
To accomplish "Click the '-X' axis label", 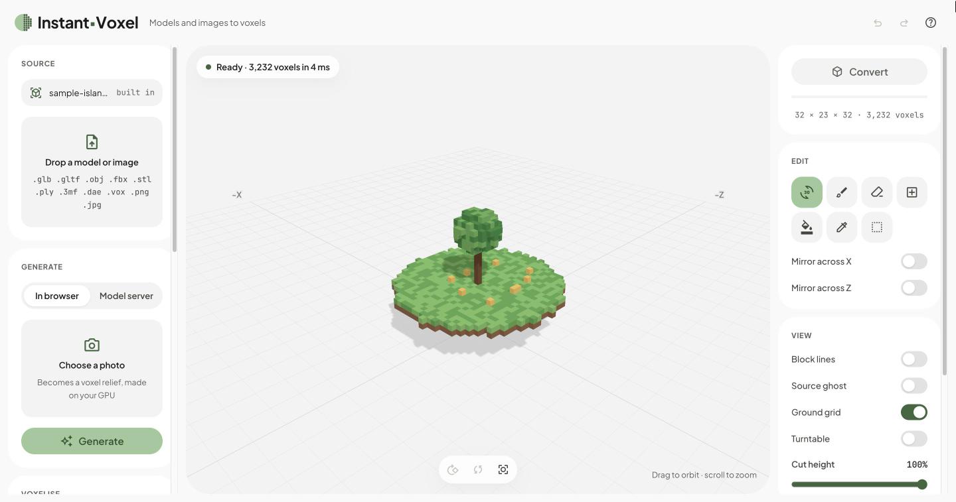I will point(237,195).
